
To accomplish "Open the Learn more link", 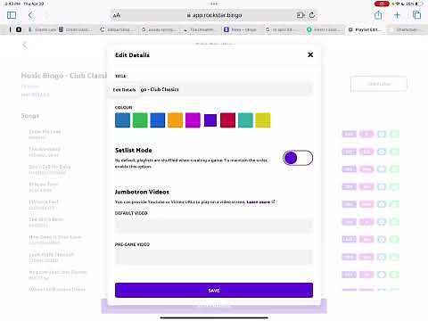I will point(260,202).
